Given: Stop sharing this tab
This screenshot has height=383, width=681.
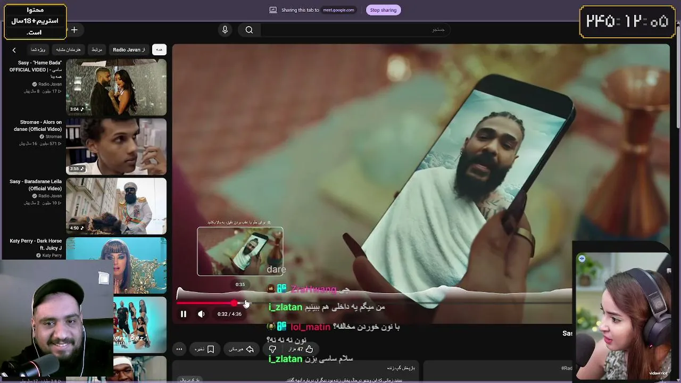Looking at the screenshot, I should click(383, 10).
